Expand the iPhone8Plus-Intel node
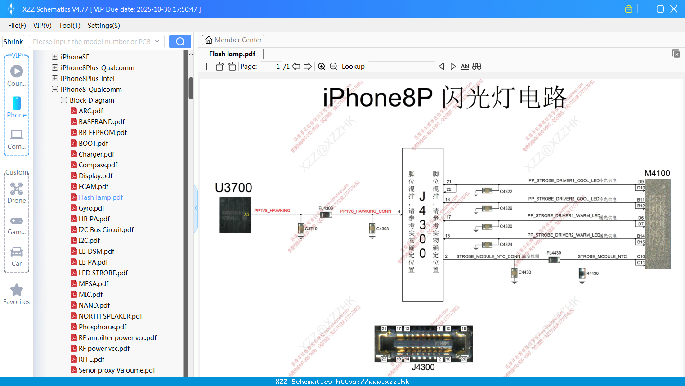685x386 pixels. pyautogui.click(x=55, y=78)
